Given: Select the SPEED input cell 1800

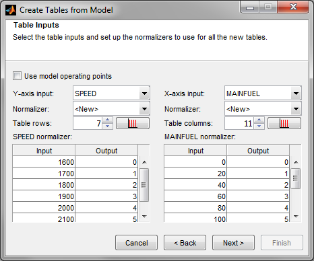Looking at the screenshot, I should pos(44,185).
